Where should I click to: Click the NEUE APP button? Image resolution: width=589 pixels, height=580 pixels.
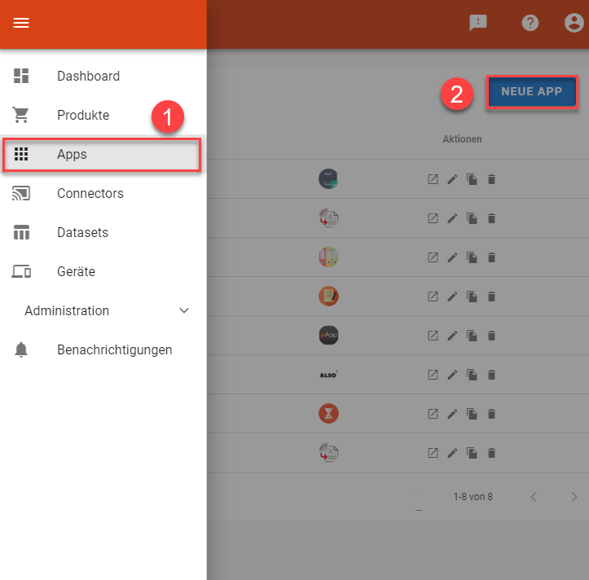[531, 92]
